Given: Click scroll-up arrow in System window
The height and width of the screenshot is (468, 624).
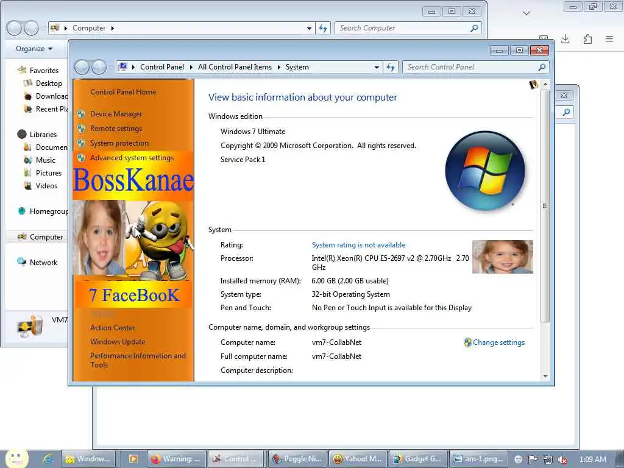Looking at the screenshot, I should click(x=545, y=84).
